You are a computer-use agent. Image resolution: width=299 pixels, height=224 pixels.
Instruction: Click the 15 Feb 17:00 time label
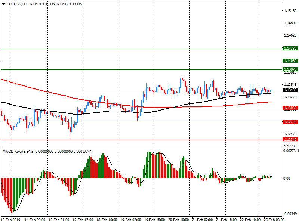click(x=83, y=220)
